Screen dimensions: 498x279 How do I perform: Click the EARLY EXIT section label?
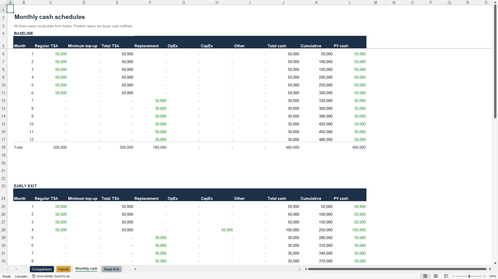25,186
